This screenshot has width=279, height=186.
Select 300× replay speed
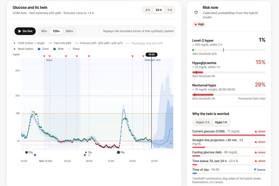click(x=69, y=31)
